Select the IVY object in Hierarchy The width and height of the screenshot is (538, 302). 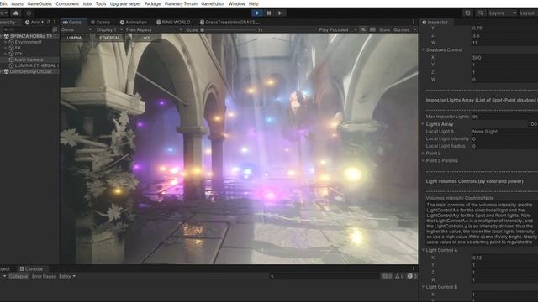tap(18, 54)
